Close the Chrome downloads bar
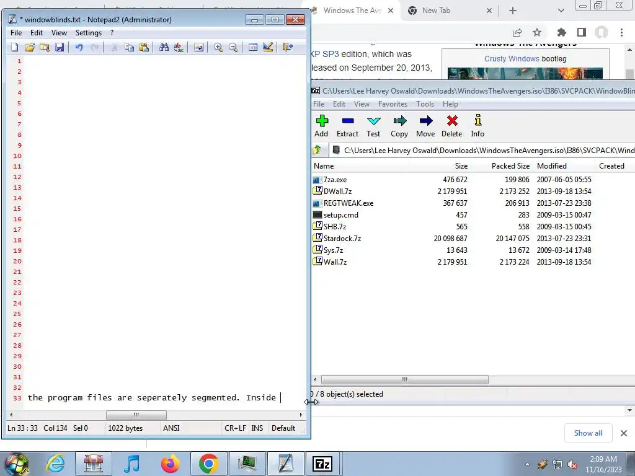Image resolution: width=635 pixels, height=476 pixels. click(x=624, y=433)
